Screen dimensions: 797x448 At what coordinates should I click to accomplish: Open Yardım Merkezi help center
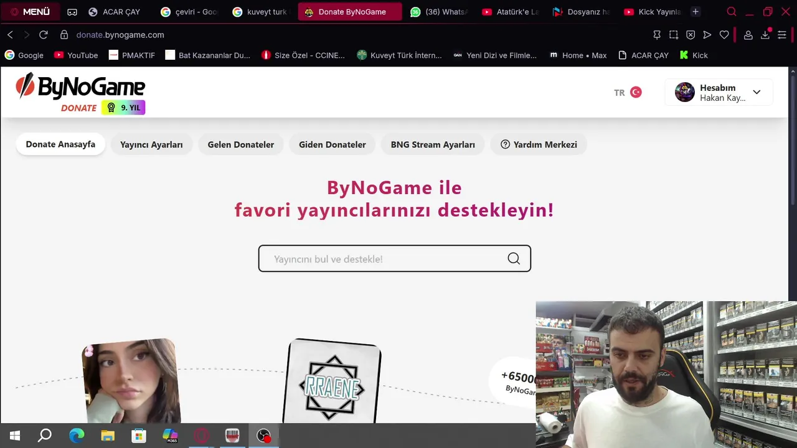point(539,144)
